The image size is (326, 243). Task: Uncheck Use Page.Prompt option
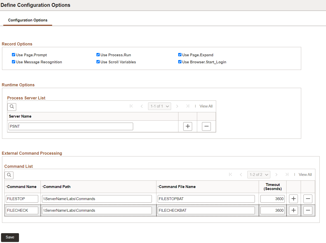13,55
